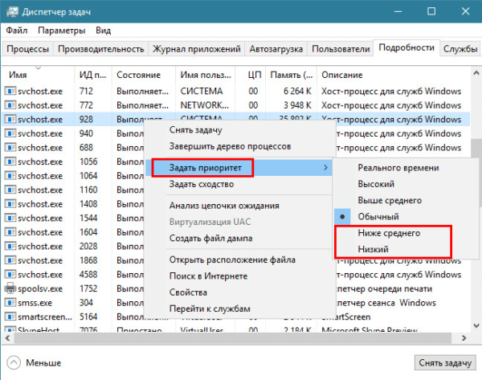Click icon of svchost.exe with PID 712

[10, 91]
